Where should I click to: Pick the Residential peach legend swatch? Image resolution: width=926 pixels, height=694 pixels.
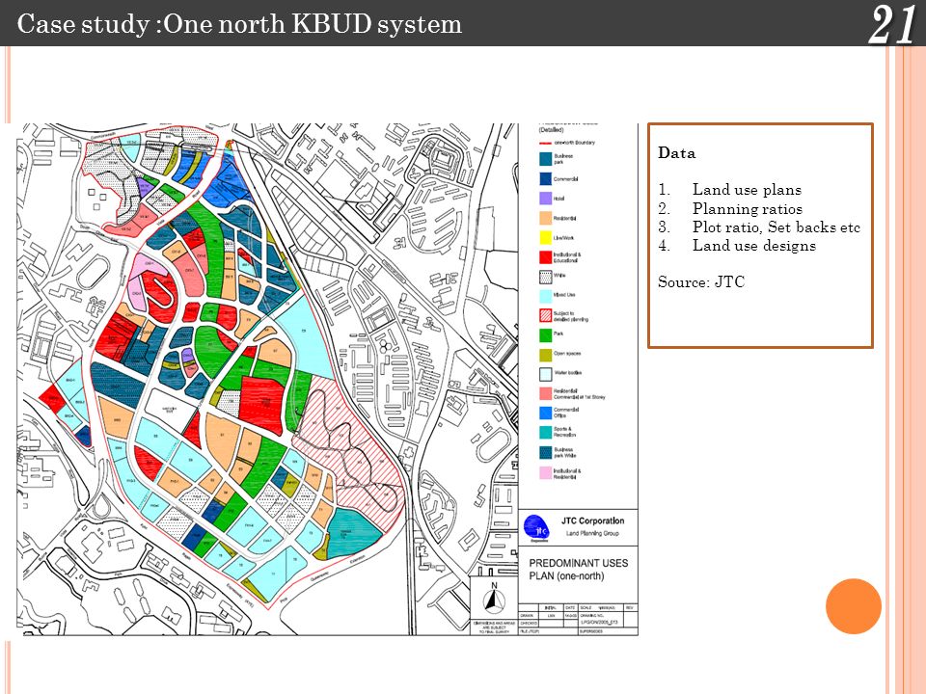coord(545,218)
